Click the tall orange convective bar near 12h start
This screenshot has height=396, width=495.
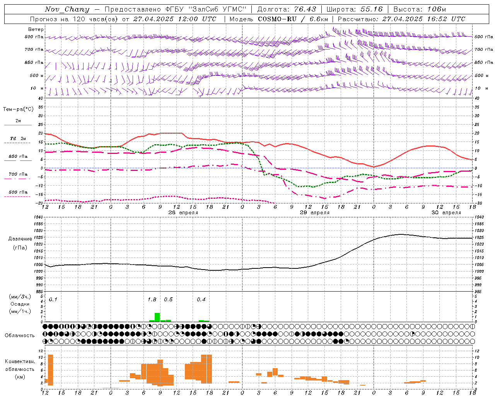click(x=50, y=370)
